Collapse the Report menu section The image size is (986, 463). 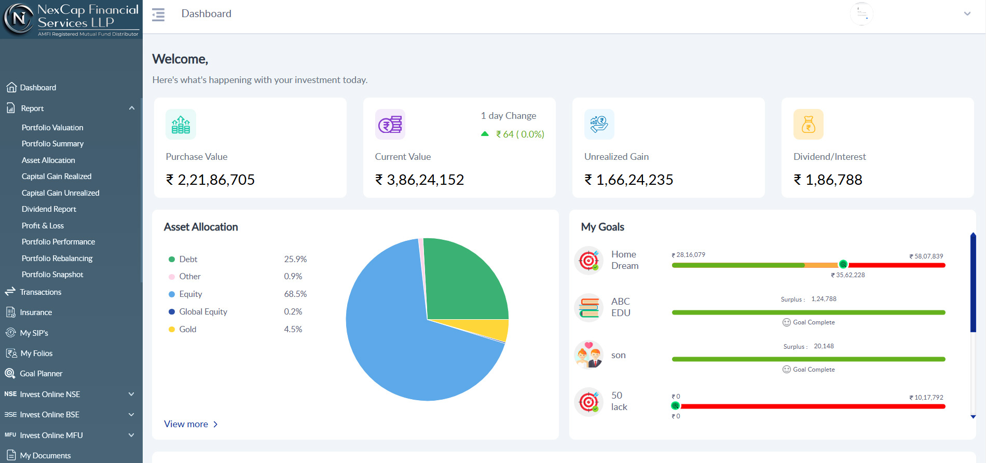[132, 108]
